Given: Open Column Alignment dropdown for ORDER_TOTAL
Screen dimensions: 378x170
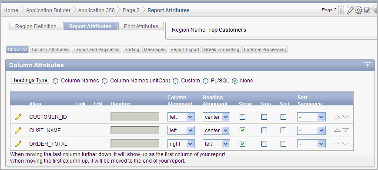Looking at the screenshot, I should pos(181,144).
